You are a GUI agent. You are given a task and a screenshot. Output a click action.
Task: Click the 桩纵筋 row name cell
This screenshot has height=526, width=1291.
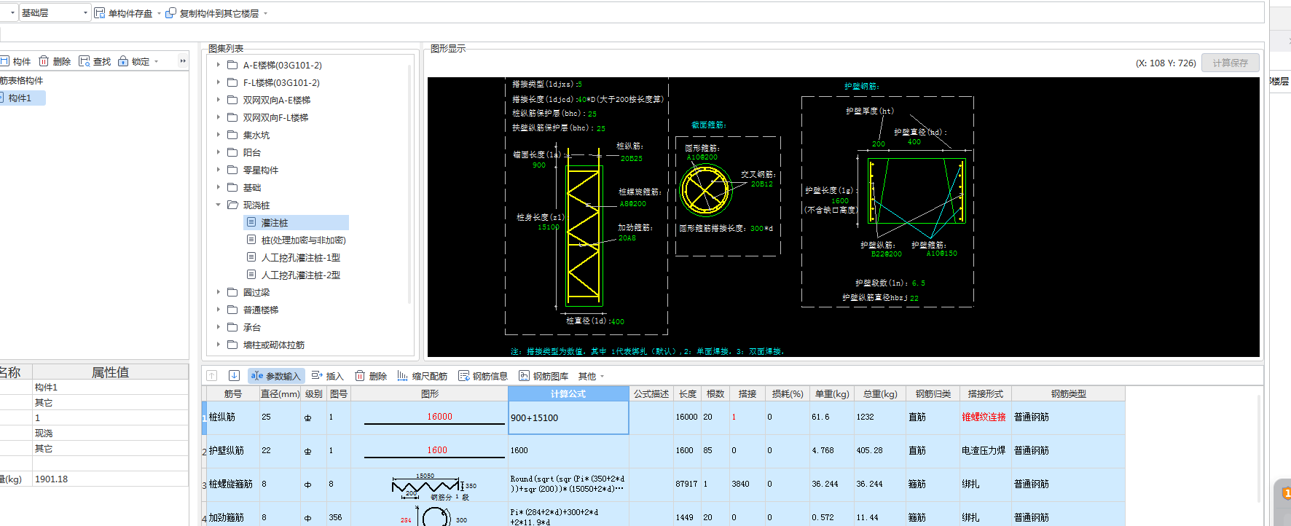point(233,417)
